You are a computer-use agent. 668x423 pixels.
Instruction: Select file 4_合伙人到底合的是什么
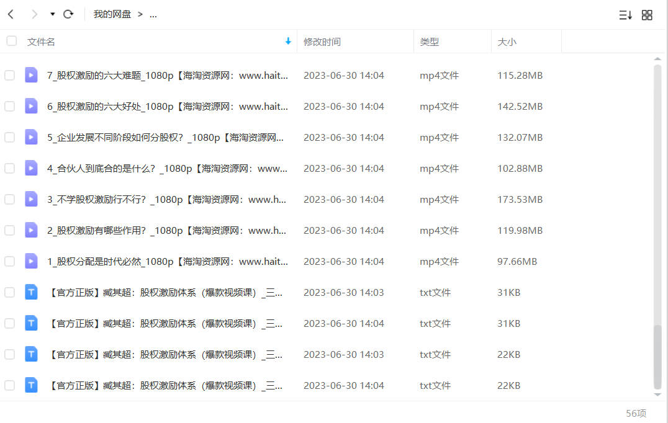point(167,169)
